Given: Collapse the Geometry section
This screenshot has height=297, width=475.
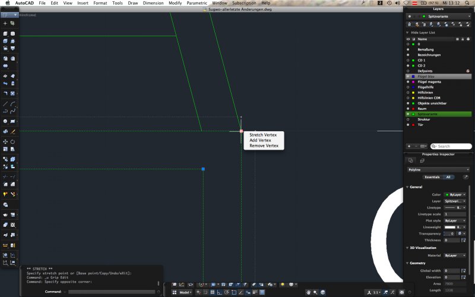Looking at the screenshot, I should coord(407,263).
